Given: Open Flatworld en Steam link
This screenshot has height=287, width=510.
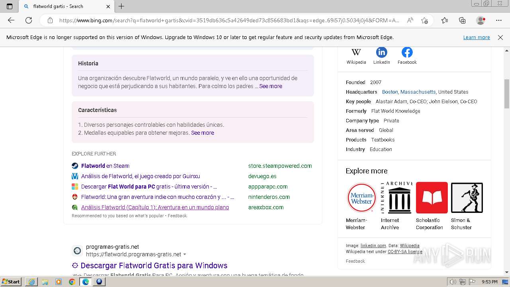Looking at the screenshot, I should (x=105, y=166).
